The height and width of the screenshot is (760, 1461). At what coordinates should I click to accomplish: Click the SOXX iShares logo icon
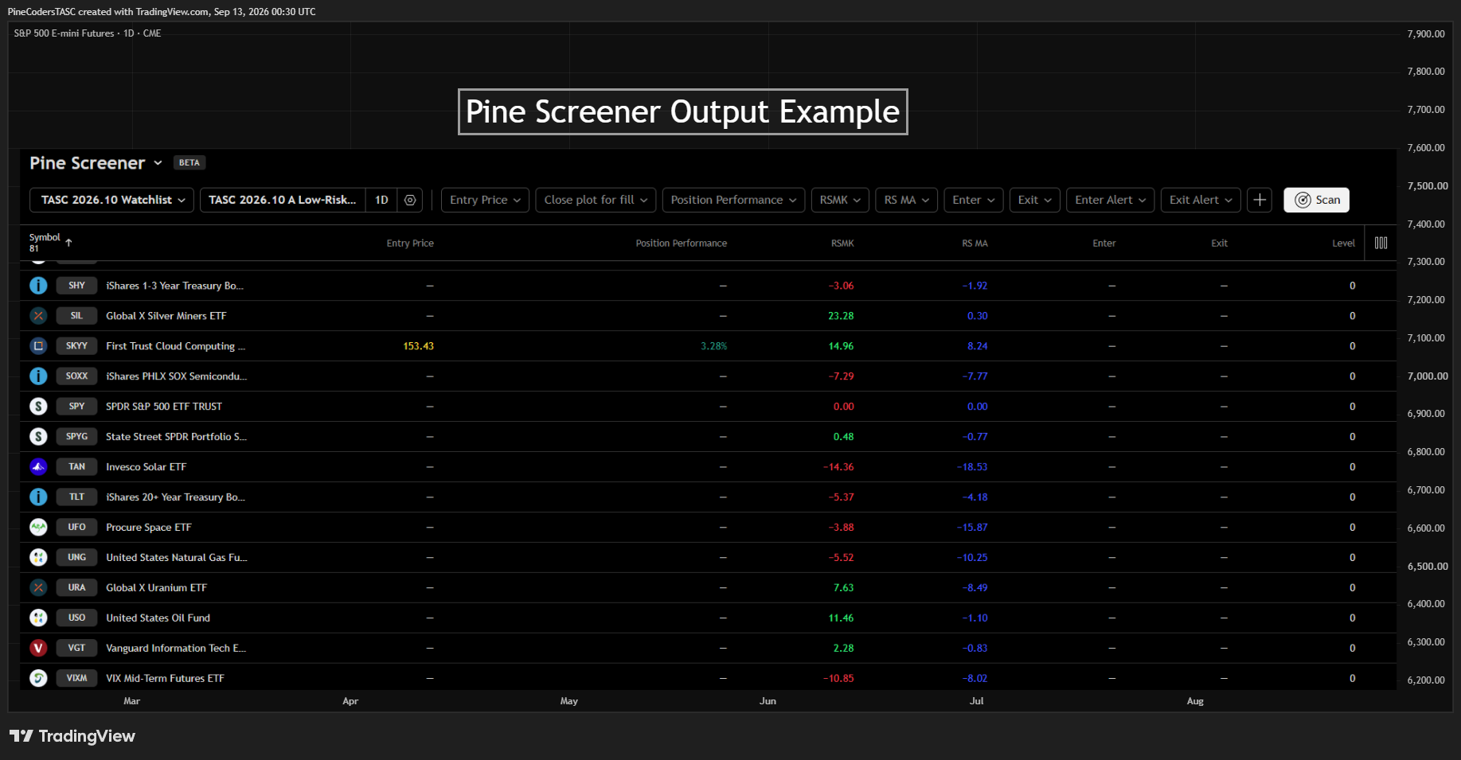(x=38, y=376)
